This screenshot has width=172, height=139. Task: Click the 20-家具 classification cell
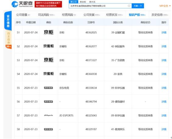pyautogui.click(x=118, y=74)
